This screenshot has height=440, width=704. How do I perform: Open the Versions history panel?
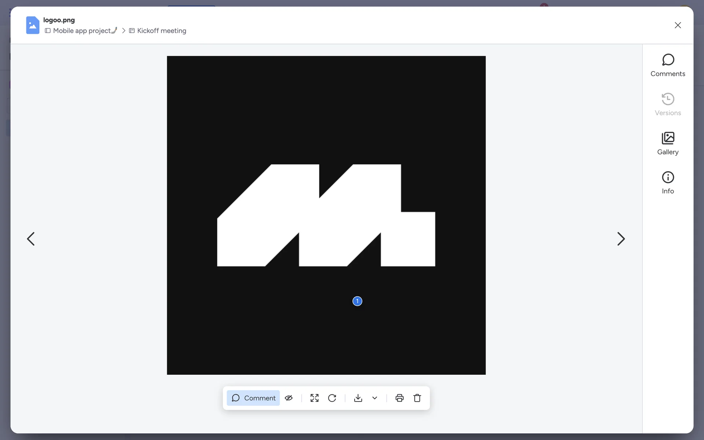pos(667,104)
